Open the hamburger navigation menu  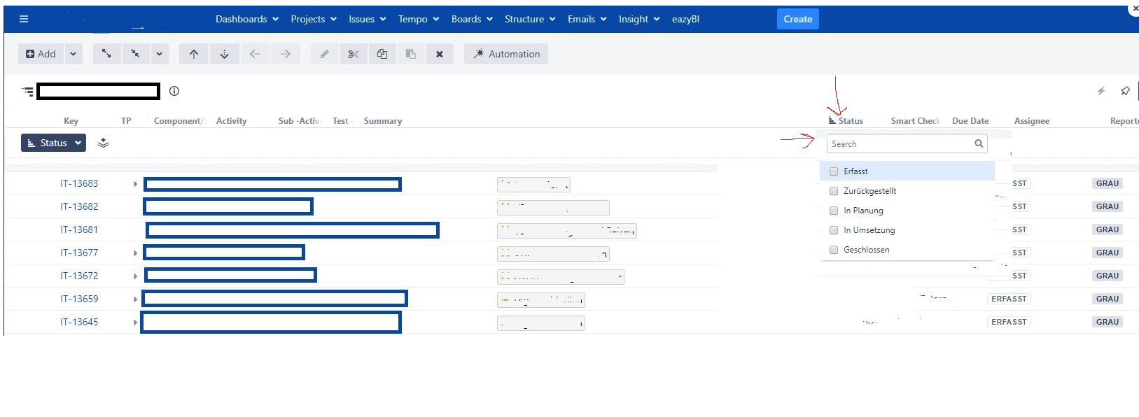[24, 19]
